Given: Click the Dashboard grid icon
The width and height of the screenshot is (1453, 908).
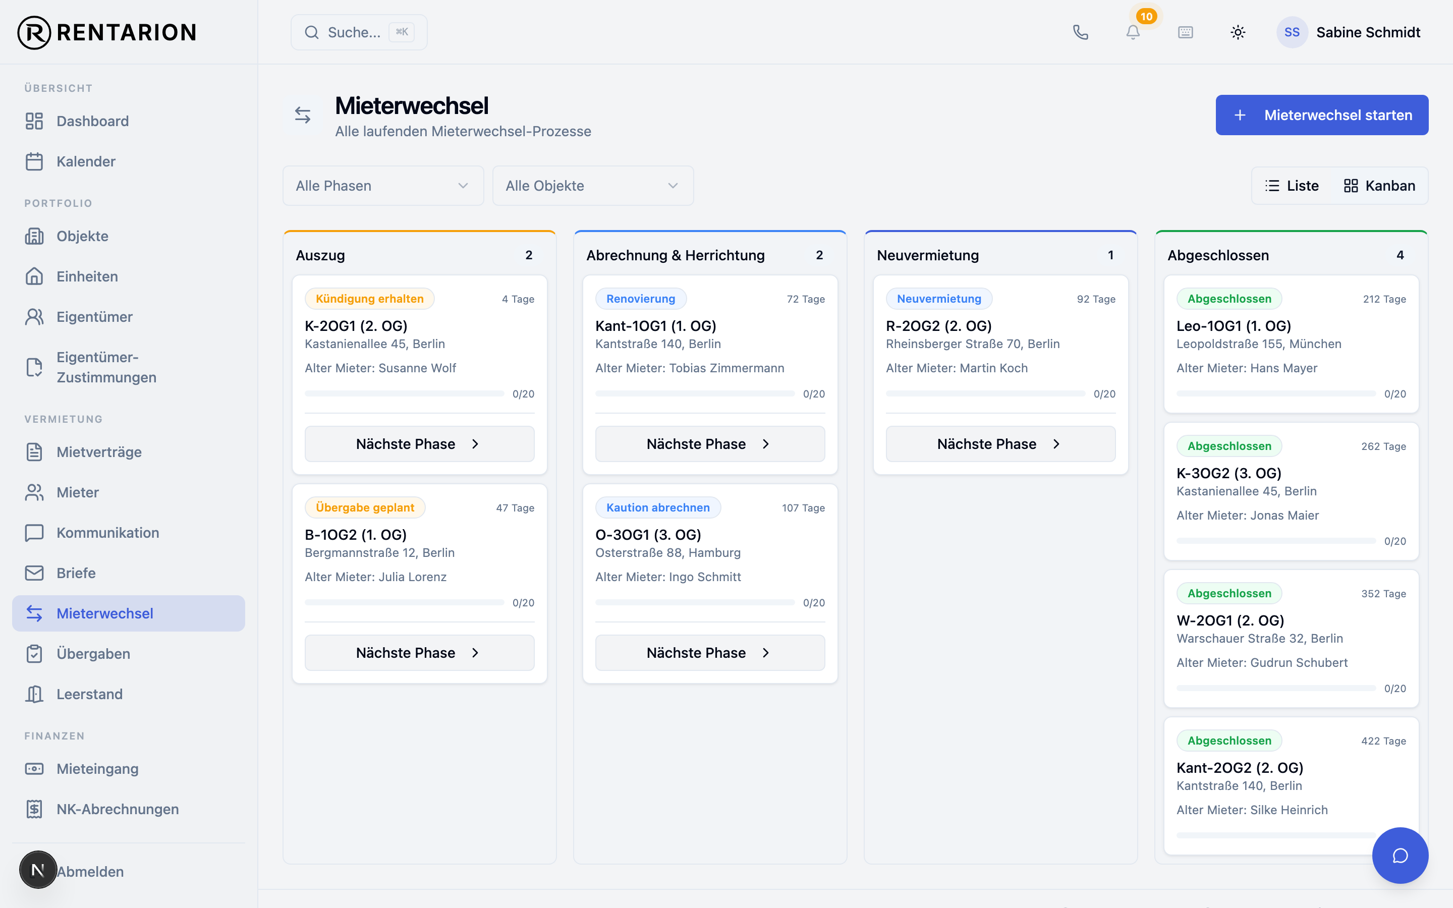Looking at the screenshot, I should pos(34,121).
